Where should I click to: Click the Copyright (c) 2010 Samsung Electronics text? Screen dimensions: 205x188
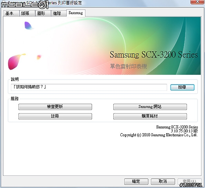pyautogui.click(x=159, y=135)
